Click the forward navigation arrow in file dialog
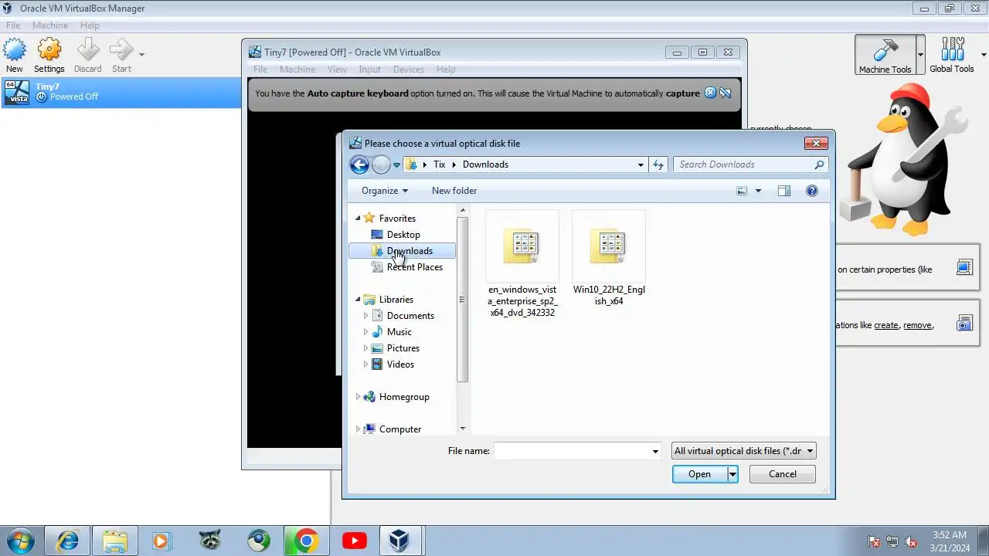989x556 pixels. coord(381,164)
